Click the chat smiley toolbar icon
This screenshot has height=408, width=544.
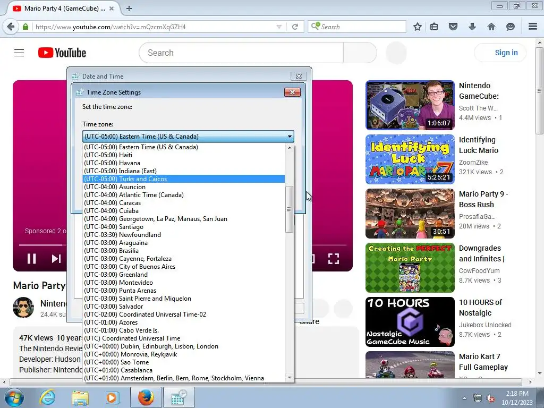coord(511,27)
